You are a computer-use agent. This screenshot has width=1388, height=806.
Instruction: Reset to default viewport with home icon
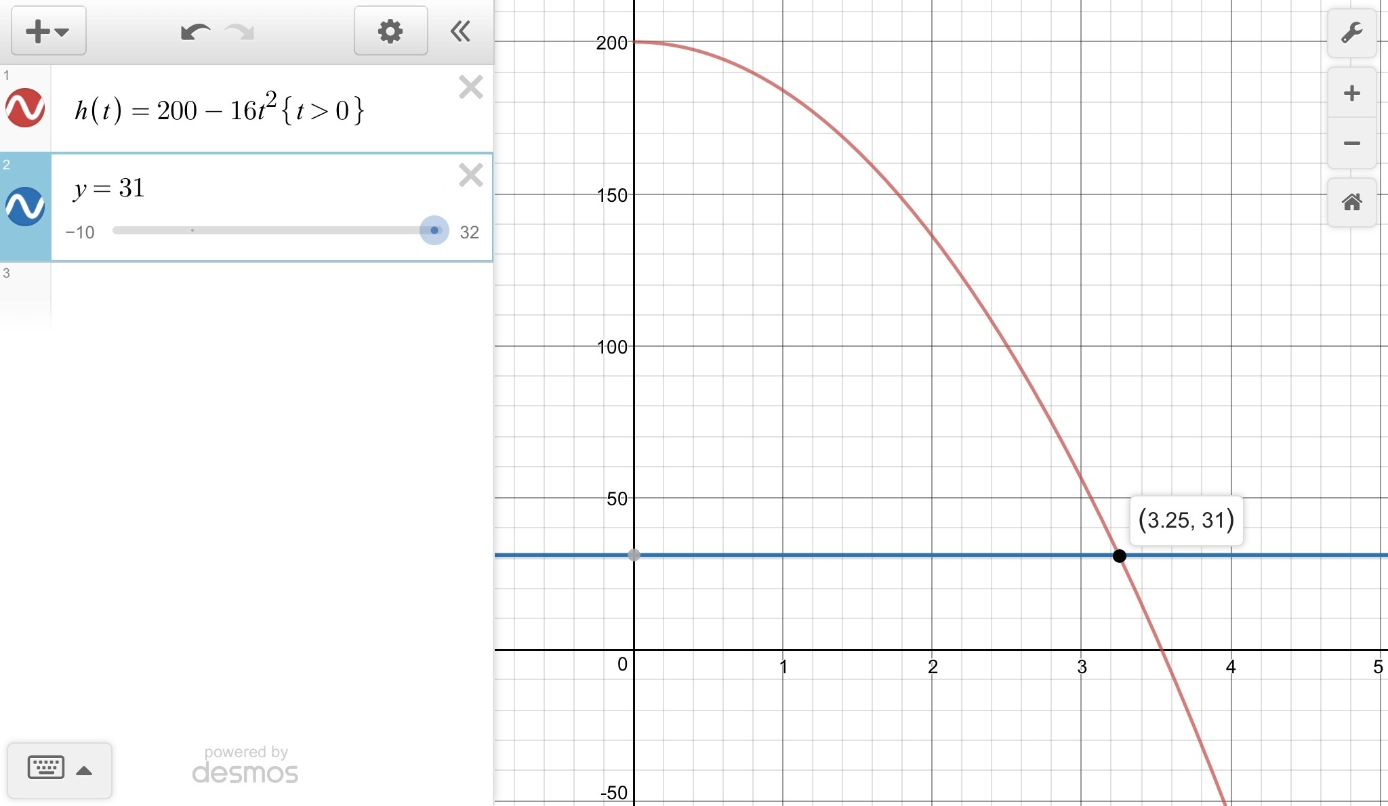click(1351, 202)
